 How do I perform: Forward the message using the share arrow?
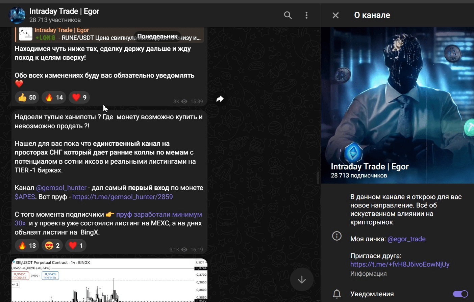tap(220, 99)
